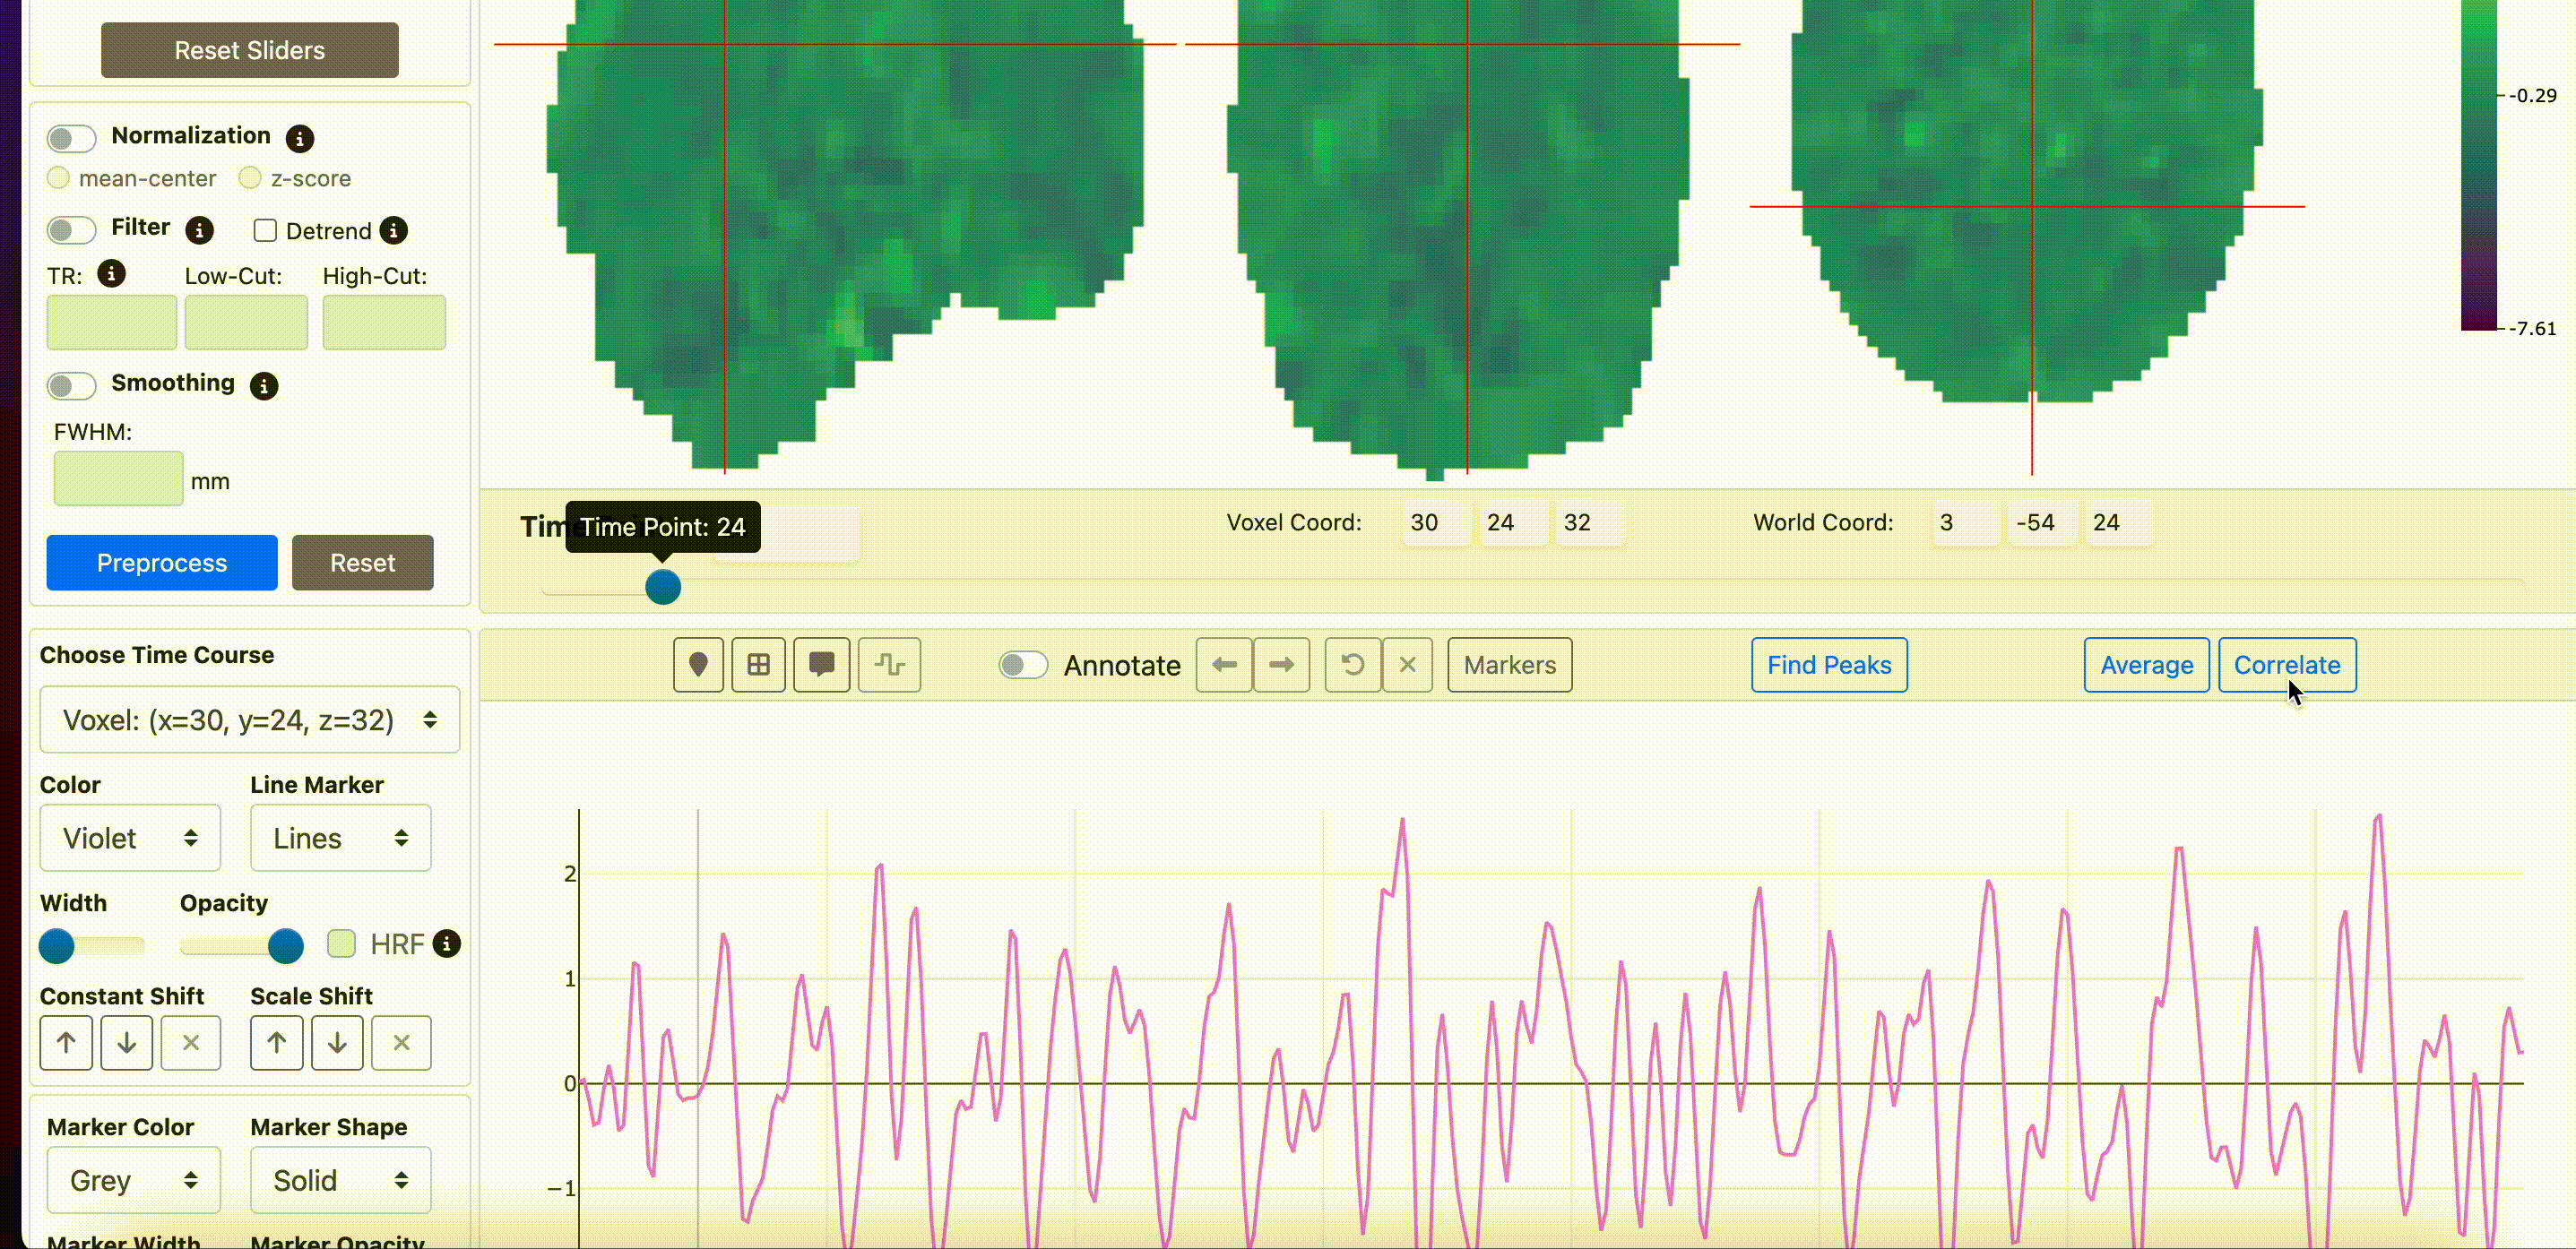Click the waveform step icon button

point(889,665)
